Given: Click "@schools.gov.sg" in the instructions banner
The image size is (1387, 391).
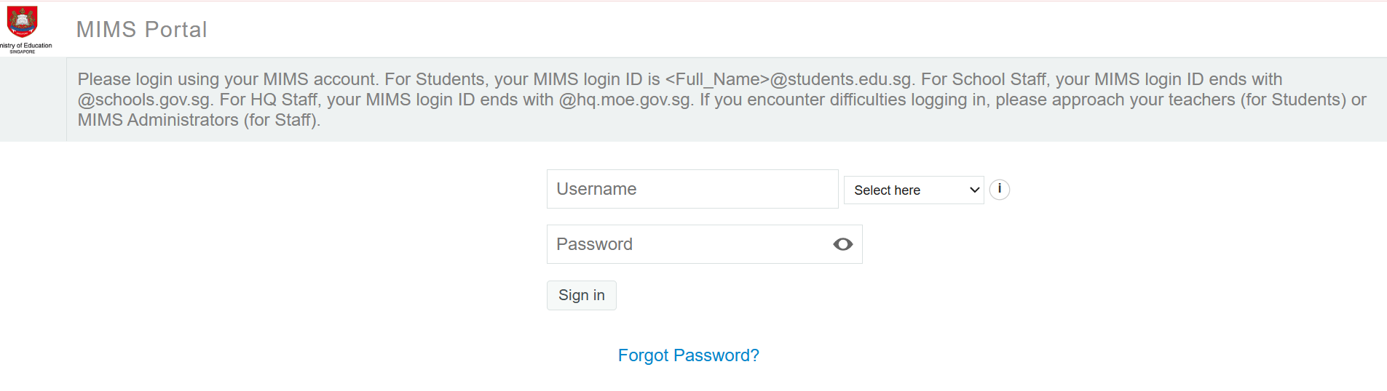Looking at the screenshot, I should (x=144, y=100).
